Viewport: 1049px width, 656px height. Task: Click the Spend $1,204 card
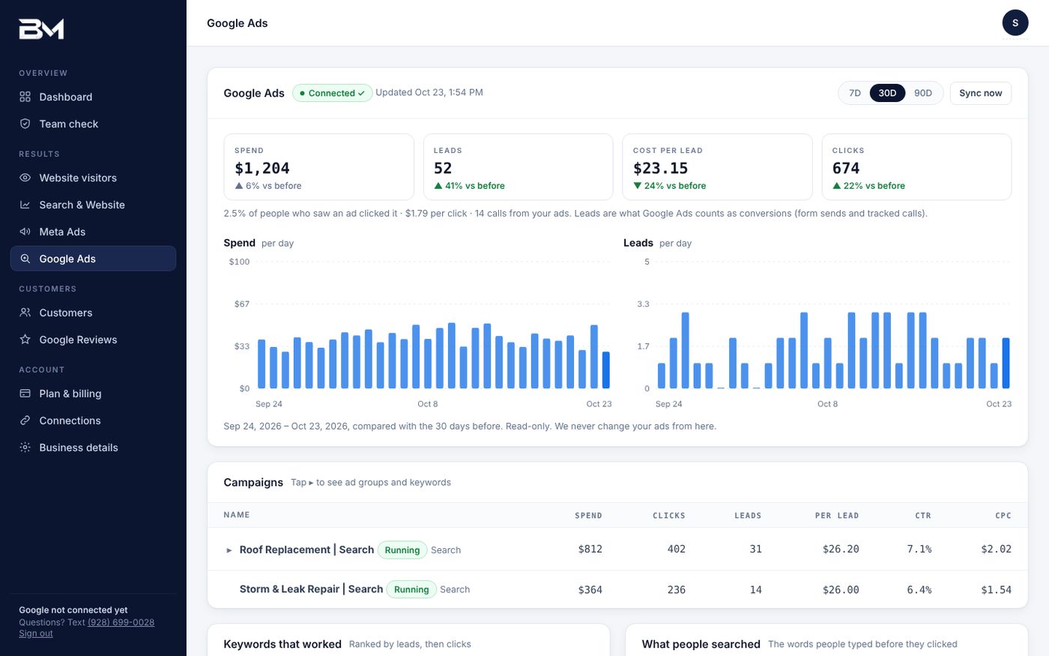pos(318,167)
